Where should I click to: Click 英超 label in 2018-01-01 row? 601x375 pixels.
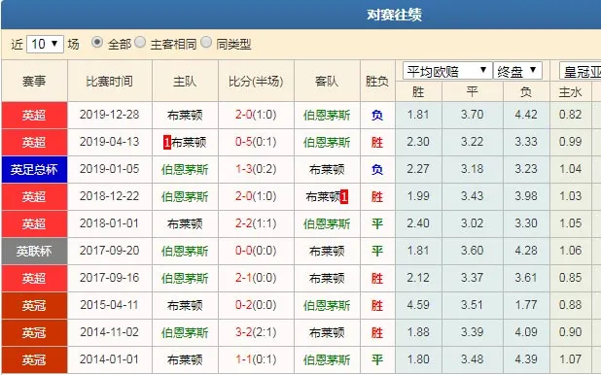click(34, 223)
